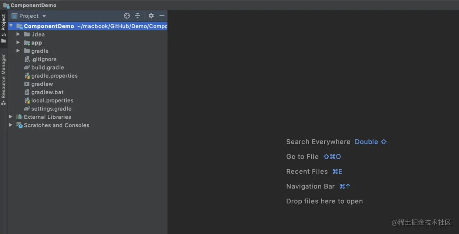The height and width of the screenshot is (234, 459).
Task: Click the .gitignore file icon
Action: click(27, 59)
